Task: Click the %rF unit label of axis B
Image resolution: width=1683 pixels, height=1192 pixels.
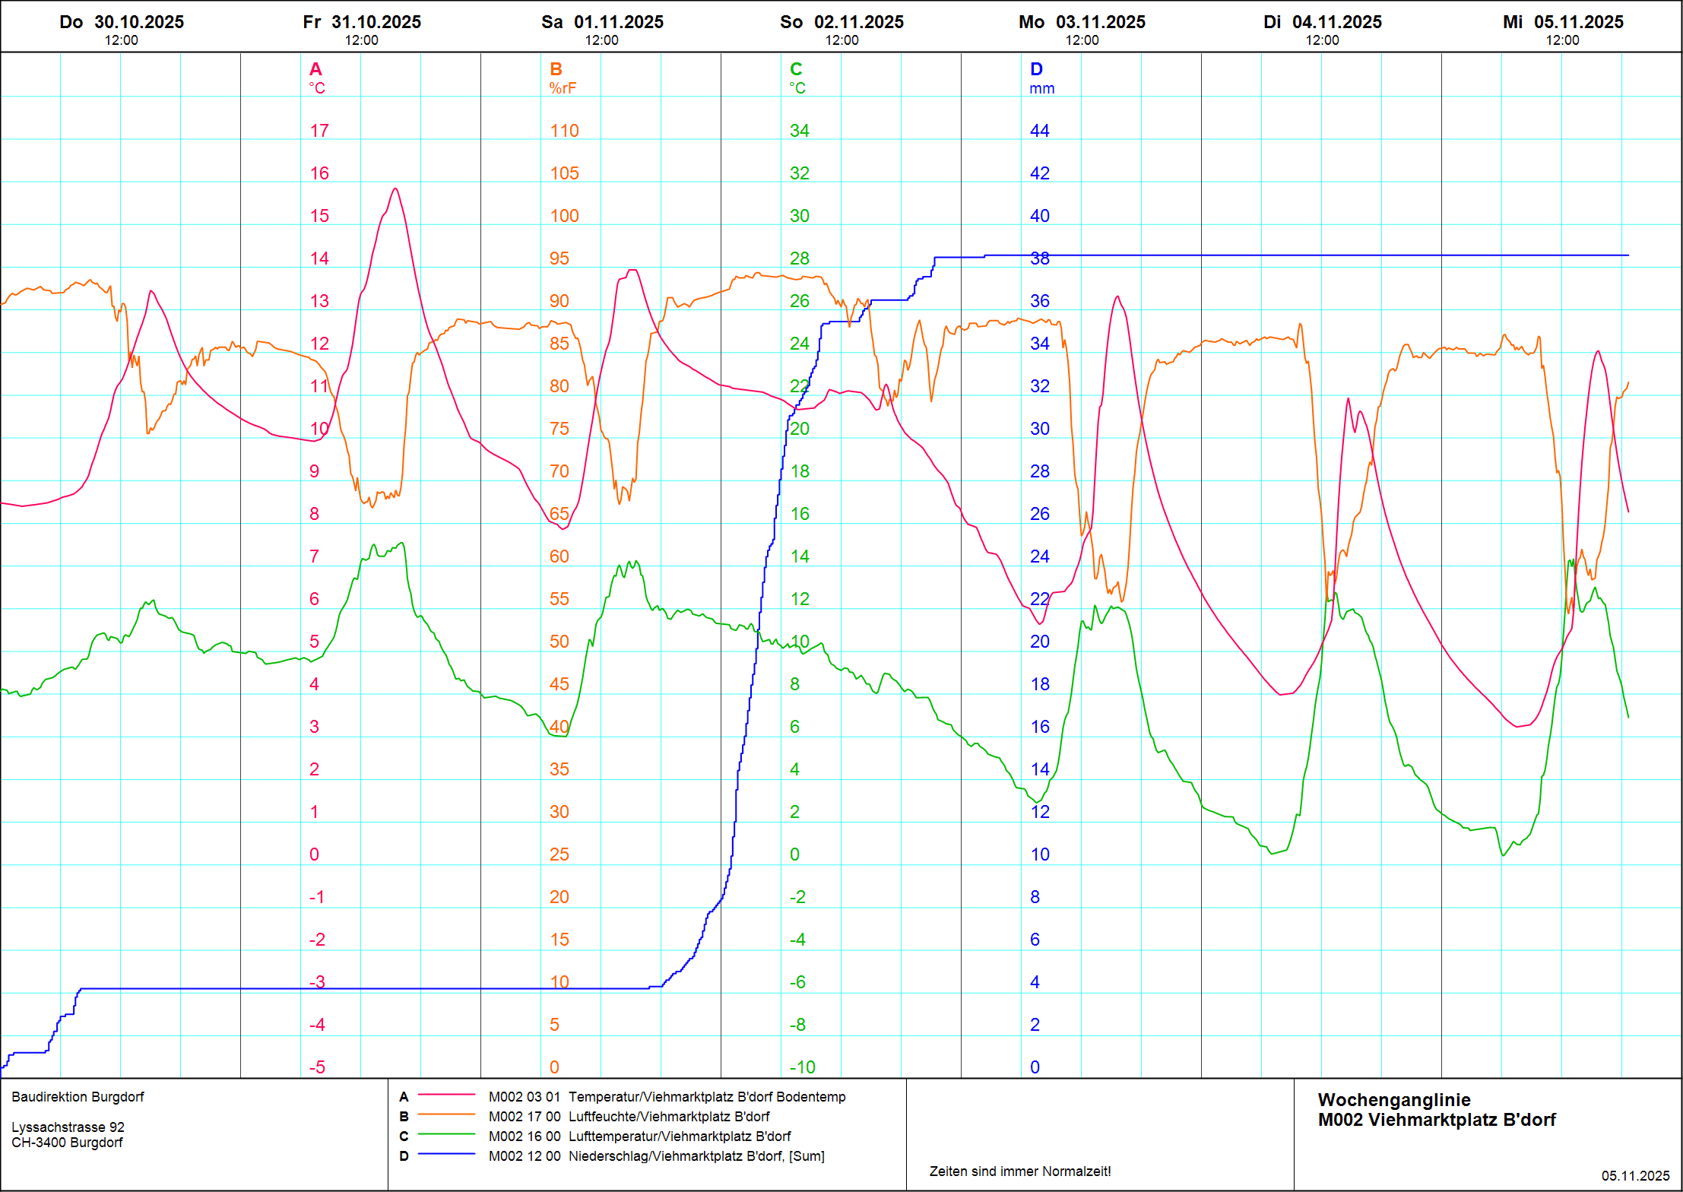Action: point(563,89)
